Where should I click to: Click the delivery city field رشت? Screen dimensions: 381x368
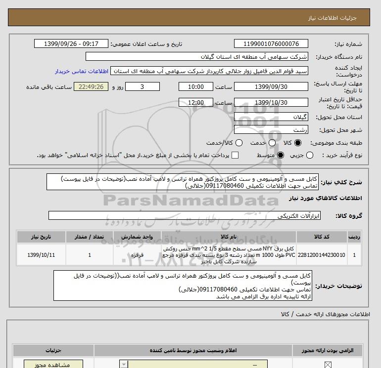(x=271, y=130)
